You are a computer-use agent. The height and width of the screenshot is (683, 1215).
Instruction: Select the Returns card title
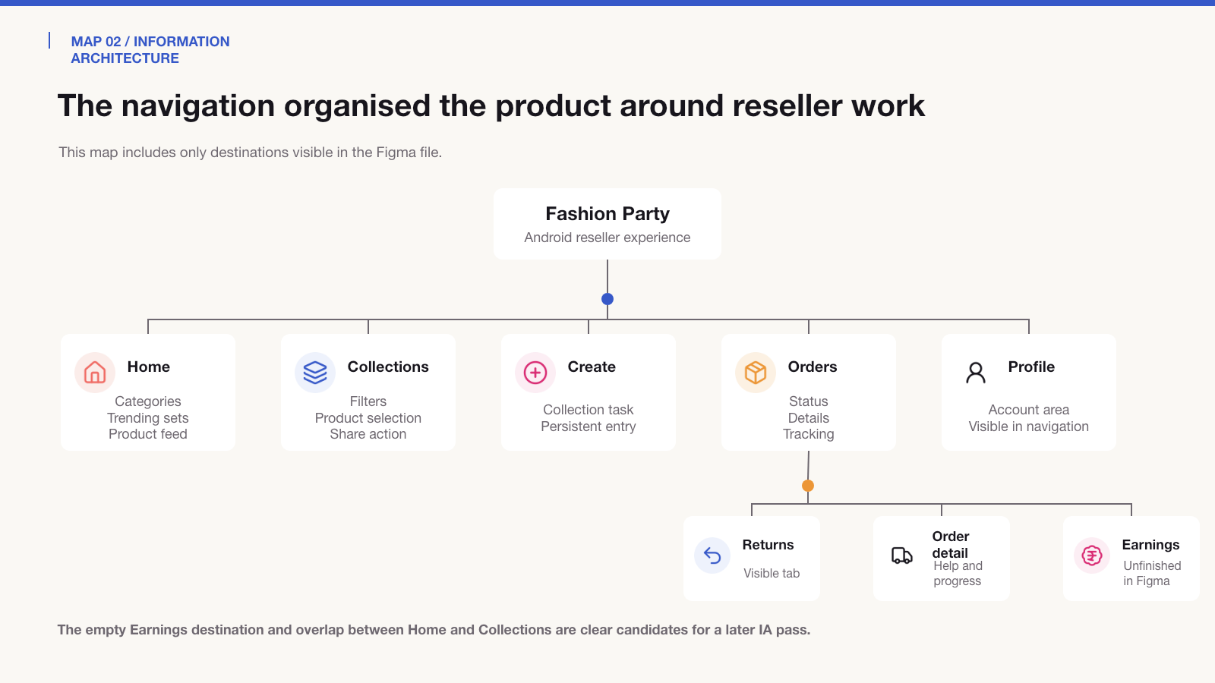point(768,545)
